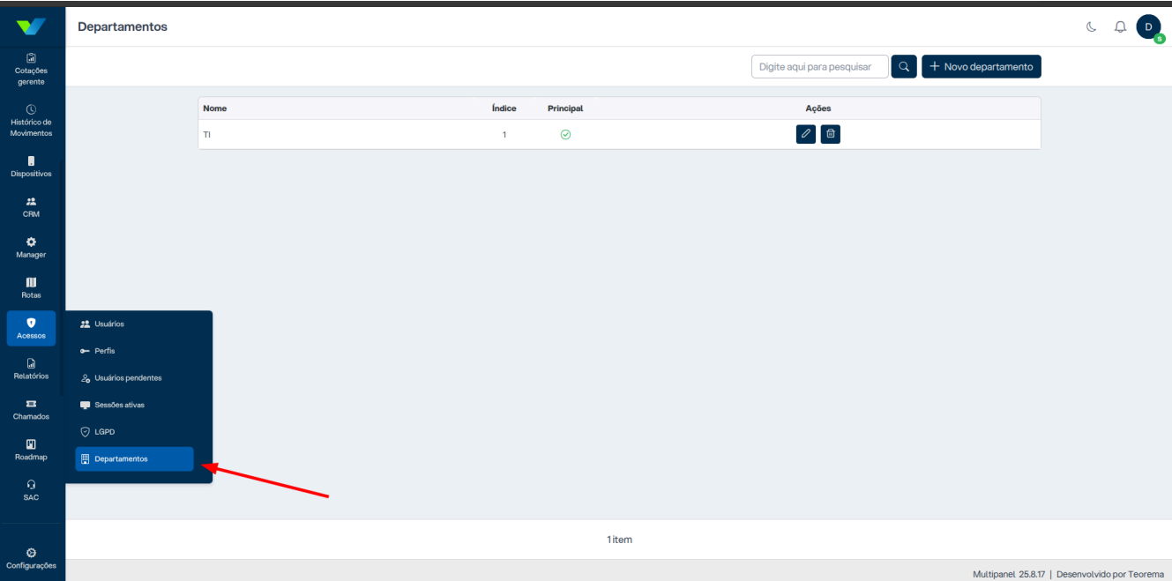This screenshot has height=581, width=1172.
Task: Click the search magnifier button
Action: point(904,67)
